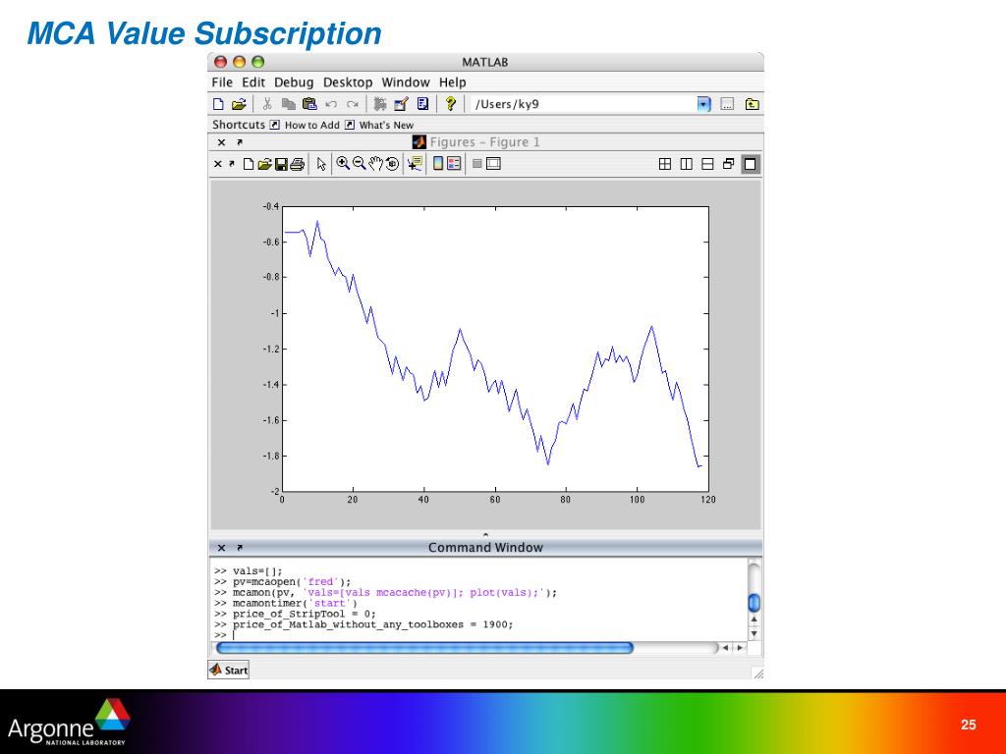The height and width of the screenshot is (754, 1006).
Task: Click the Paste clipboard icon
Action: tap(309, 104)
